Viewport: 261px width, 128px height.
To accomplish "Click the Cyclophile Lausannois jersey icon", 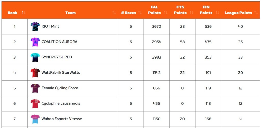I will (x=35, y=104).
